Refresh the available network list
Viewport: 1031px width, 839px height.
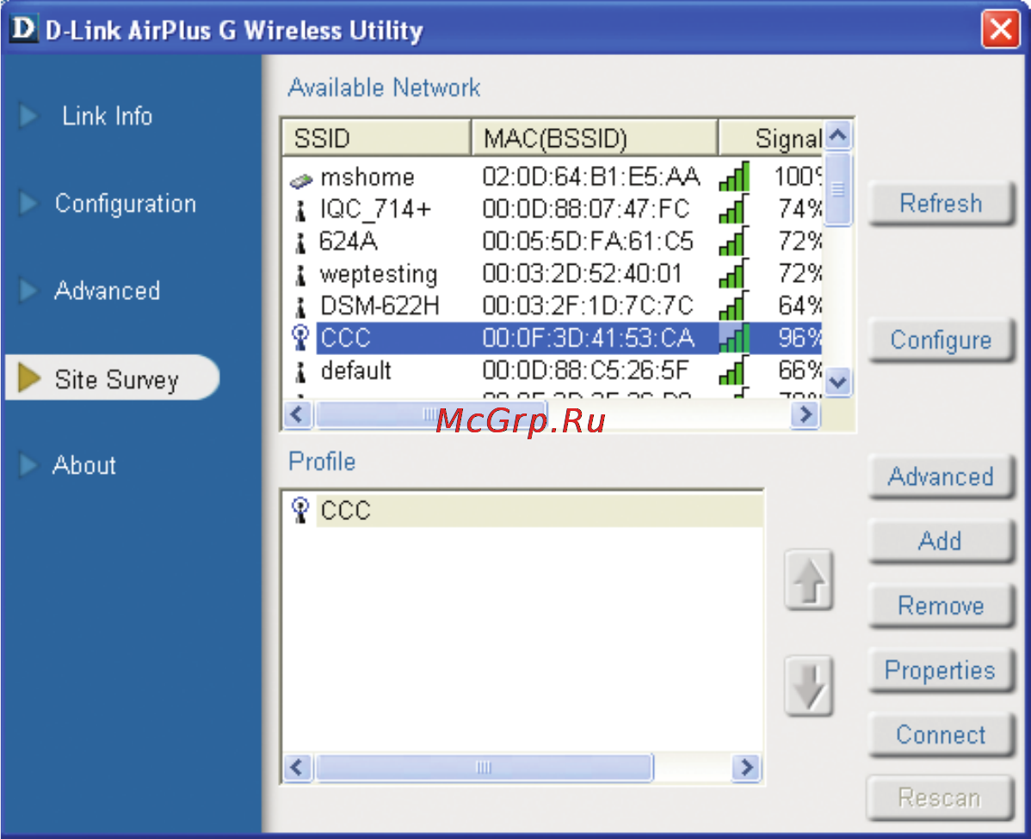tap(941, 204)
